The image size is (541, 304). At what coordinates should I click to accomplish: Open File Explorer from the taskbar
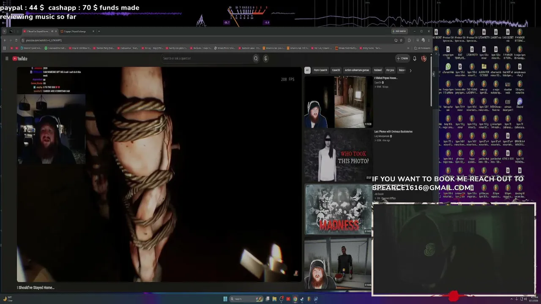274,299
